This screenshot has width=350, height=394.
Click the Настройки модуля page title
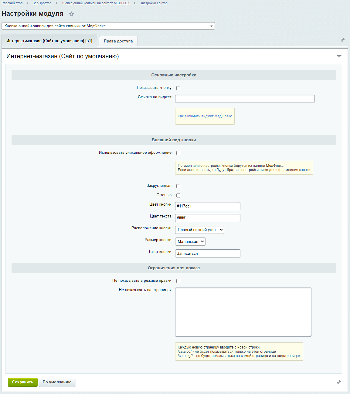tap(32, 14)
